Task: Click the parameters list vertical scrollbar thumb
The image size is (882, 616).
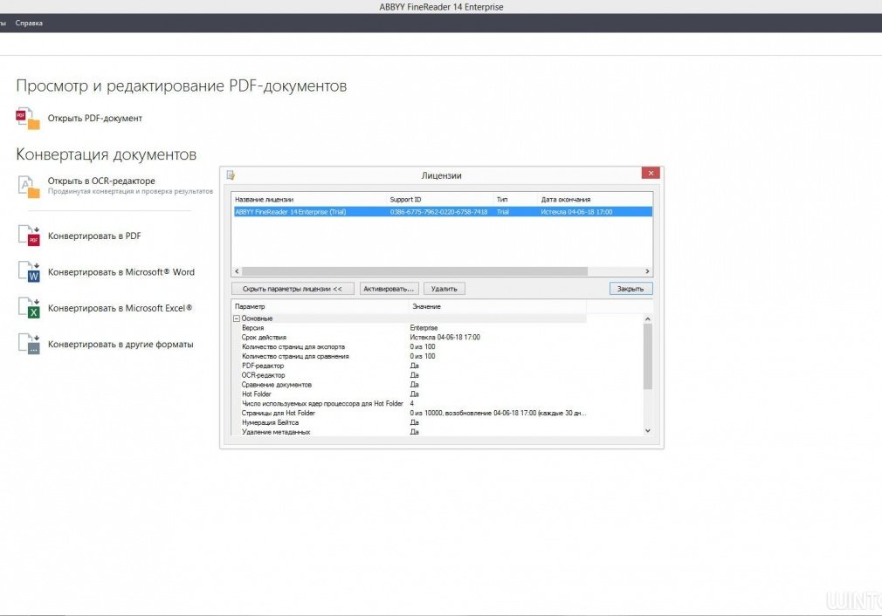Action: coord(647,356)
